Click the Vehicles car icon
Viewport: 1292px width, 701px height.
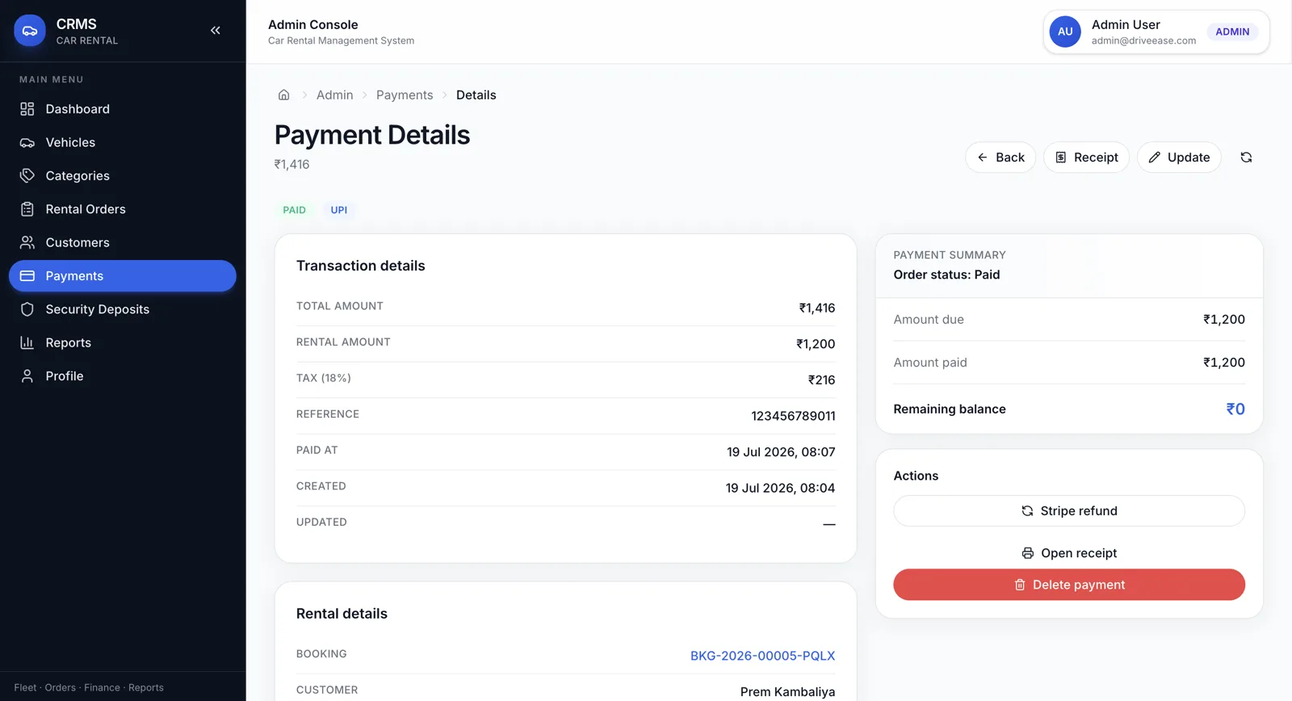pyautogui.click(x=27, y=142)
